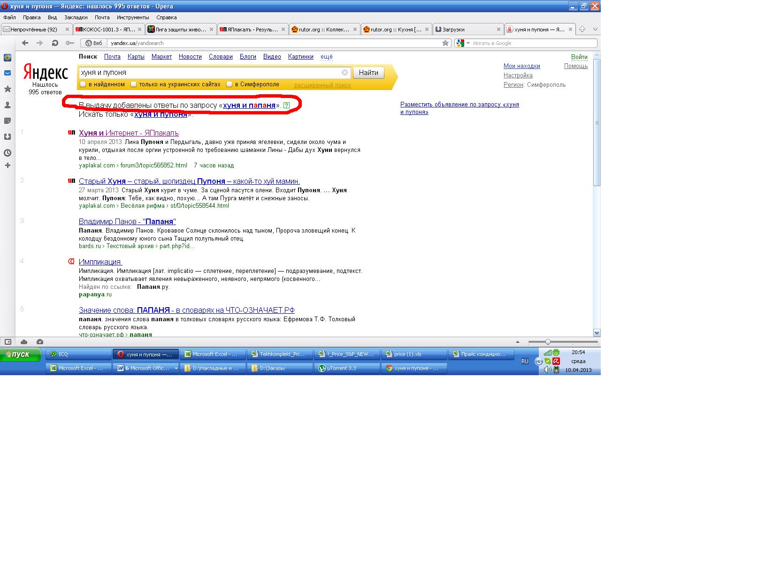
Task: Bookmark page with address bar star
Action: [x=445, y=43]
